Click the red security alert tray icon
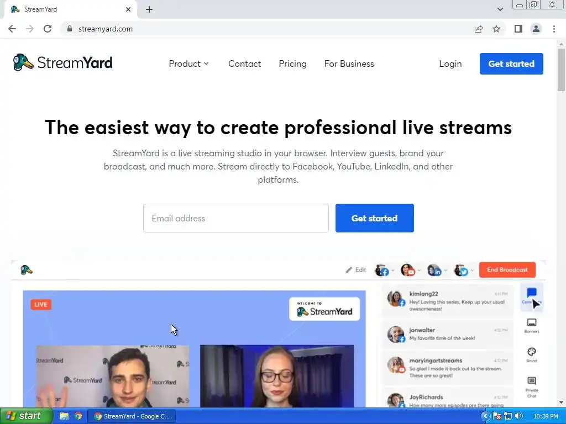The image size is (566, 424). pos(497,416)
